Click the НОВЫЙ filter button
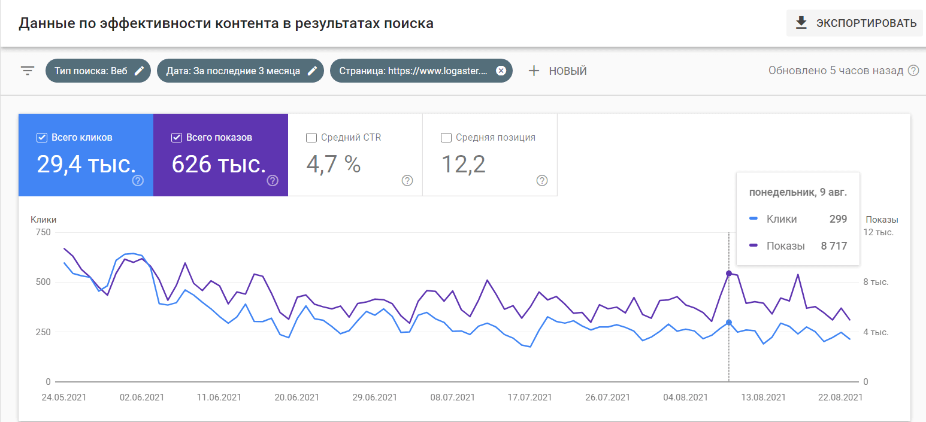 (558, 71)
